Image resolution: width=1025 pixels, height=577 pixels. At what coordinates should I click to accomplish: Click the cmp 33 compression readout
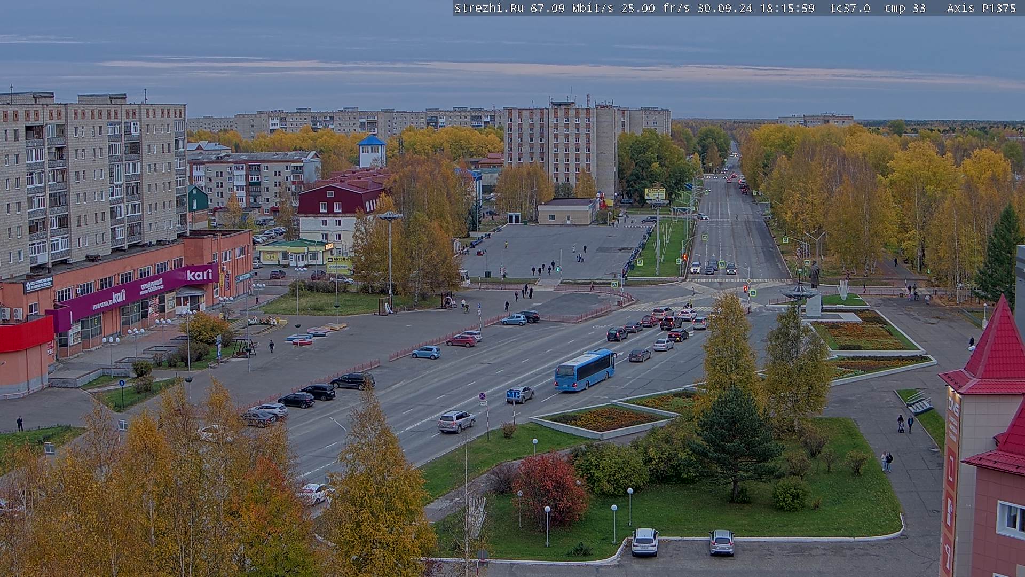coord(905,8)
